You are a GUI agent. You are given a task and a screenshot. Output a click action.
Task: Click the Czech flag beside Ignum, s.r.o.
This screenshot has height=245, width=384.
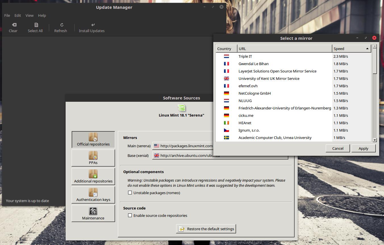(226, 130)
